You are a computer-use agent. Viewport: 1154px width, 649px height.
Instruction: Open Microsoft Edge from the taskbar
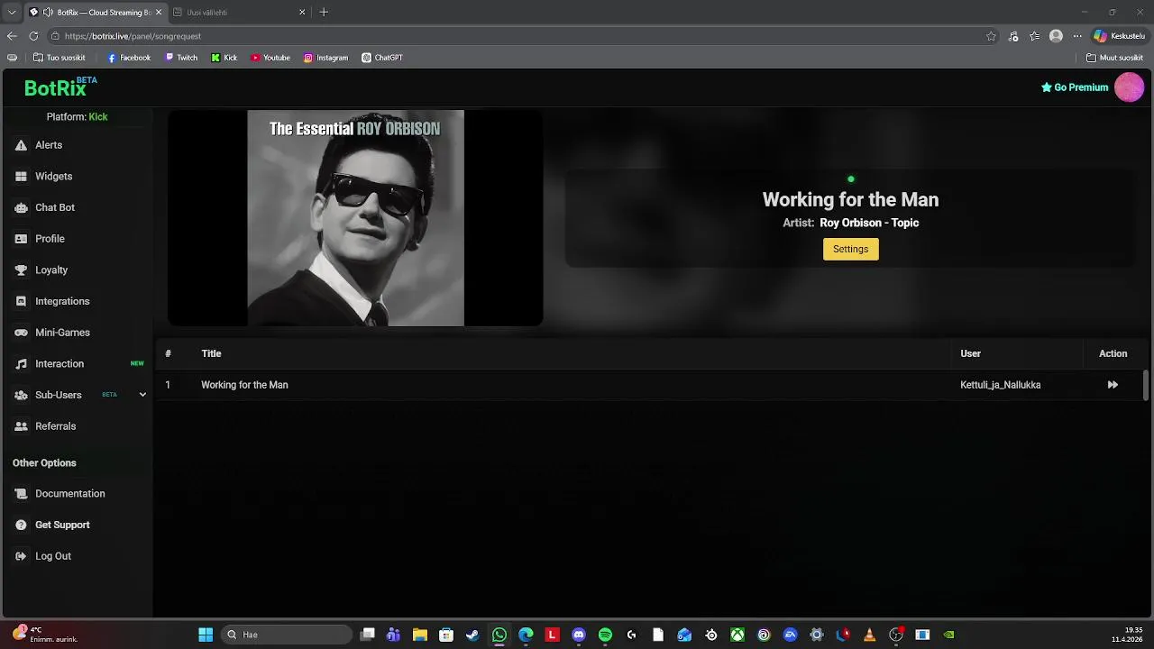pyautogui.click(x=526, y=635)
